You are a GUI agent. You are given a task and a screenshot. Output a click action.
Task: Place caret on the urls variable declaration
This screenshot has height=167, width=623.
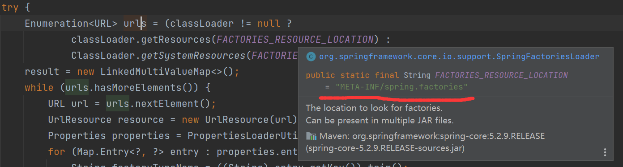pos(135,24)
